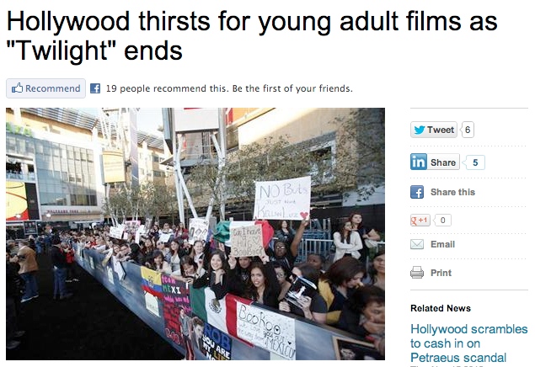Click the Twilight premiere crowd photo
The width and height of the screenshot is (535, 367).
195,234
